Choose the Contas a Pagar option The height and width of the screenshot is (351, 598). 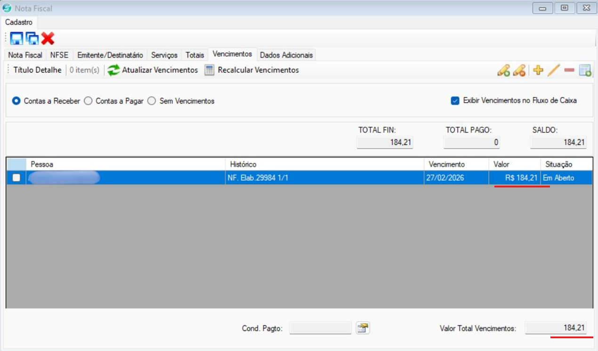(x=88, y=101)
